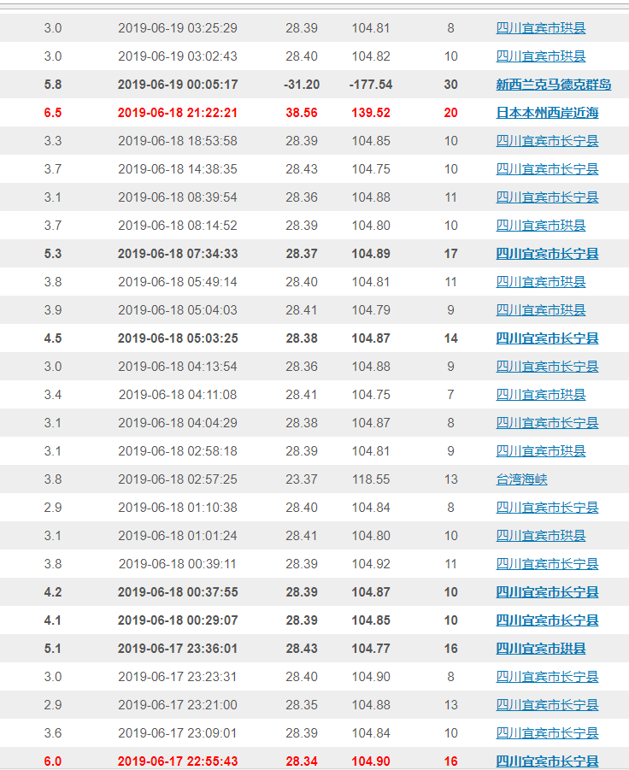Click 长宁县 link for the 23:21:00 event
The width and height of the screenshot is (629, 770).
[x=547, y=705]
